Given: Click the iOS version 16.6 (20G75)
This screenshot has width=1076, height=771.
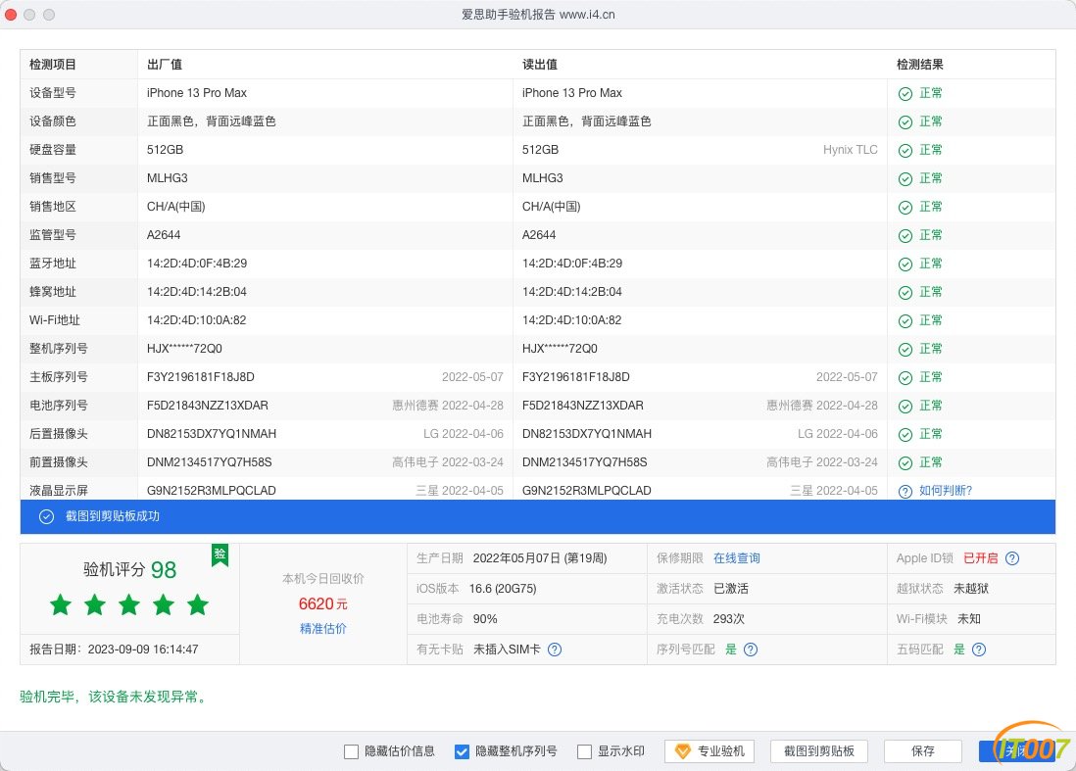Looking at the screenshot, I should (x=503, y=589).
